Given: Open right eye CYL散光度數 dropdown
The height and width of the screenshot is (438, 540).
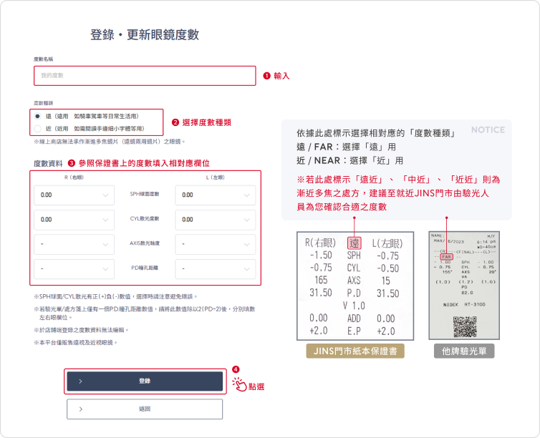Looking at the screenshot, I should [x=74, y=220].
